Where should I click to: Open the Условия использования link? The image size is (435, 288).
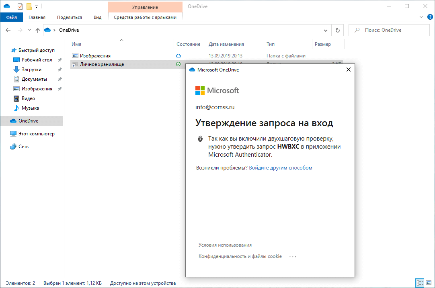click(225, 245)
